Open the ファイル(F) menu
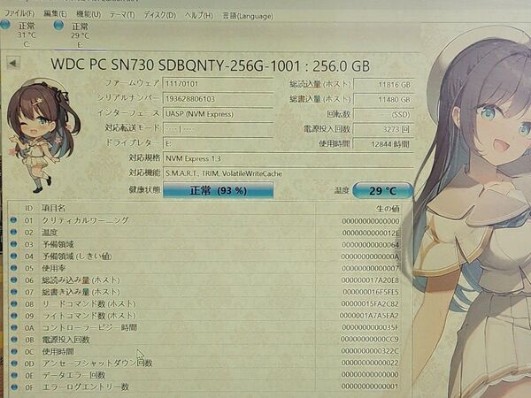 pos(19,13)
